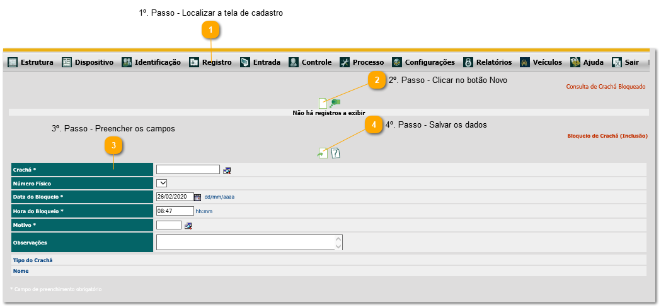Focus the Crachá input field
The height and width of the screenshot is (308, 661).
tap(188, 169)
